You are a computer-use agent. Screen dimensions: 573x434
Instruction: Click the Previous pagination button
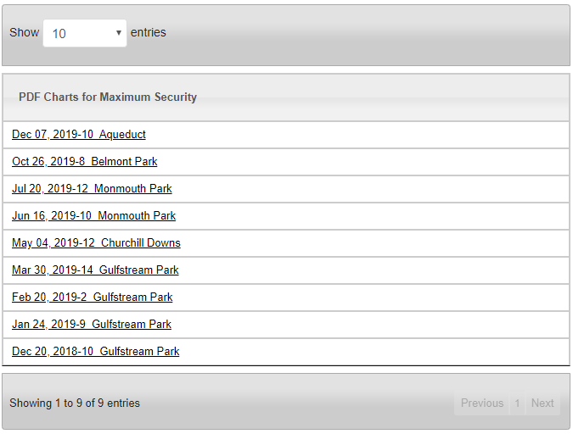pos(482,403)
